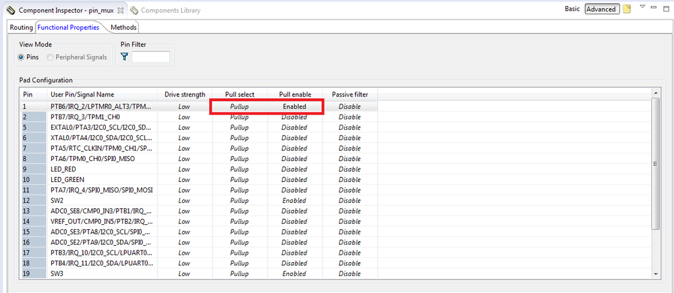The height and width of the screenshot is (293, 674).
Task: Click the table scrollbar up arrow
Action: 656,93
